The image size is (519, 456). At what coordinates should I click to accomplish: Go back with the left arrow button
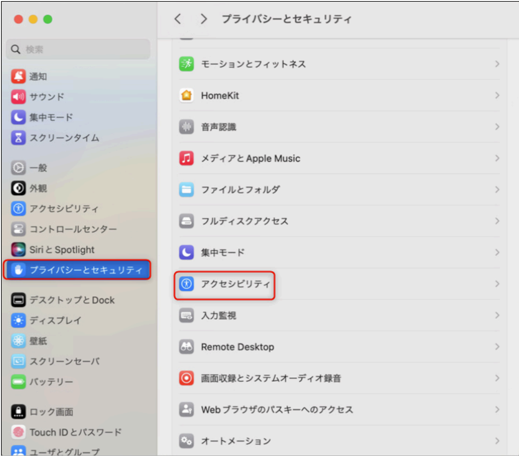coord(178,19)
